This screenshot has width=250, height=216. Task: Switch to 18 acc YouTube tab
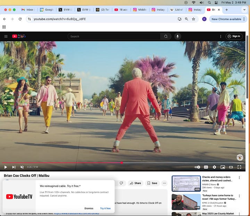[121, 10]
